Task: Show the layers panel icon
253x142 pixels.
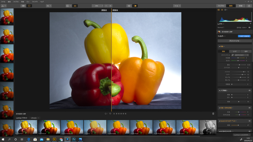Action: 222,10
